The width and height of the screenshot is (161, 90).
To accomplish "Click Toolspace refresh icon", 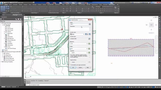I will (x=3, y=19).
